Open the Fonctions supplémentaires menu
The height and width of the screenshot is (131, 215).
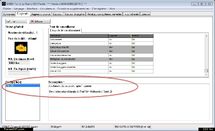73,9
